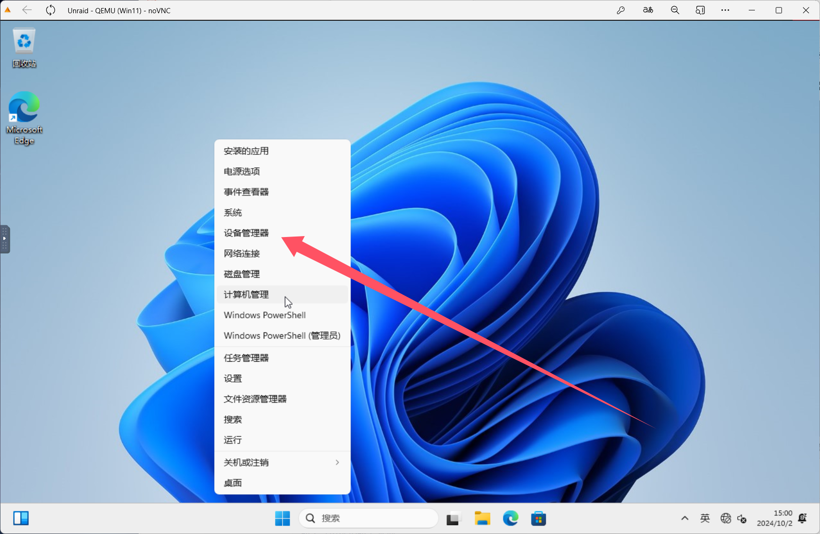Show hidden system tray icons
This screenshot has height=534, width=820.
coord(685,518)
